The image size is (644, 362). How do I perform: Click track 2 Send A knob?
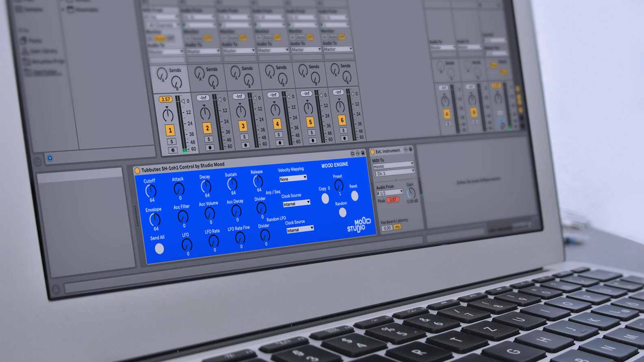[x=199, y=73]
